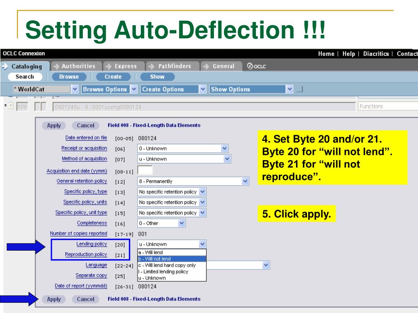Open the Help link in header
The height and width of the screenshot is (313, 418).
coord(349,54)
